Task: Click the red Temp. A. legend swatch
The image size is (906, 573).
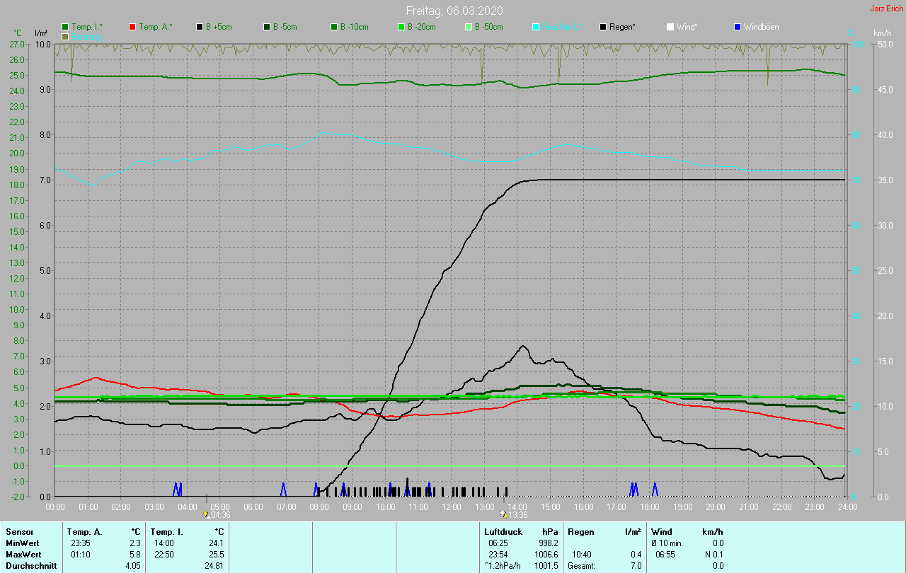Action: [132, 27]
